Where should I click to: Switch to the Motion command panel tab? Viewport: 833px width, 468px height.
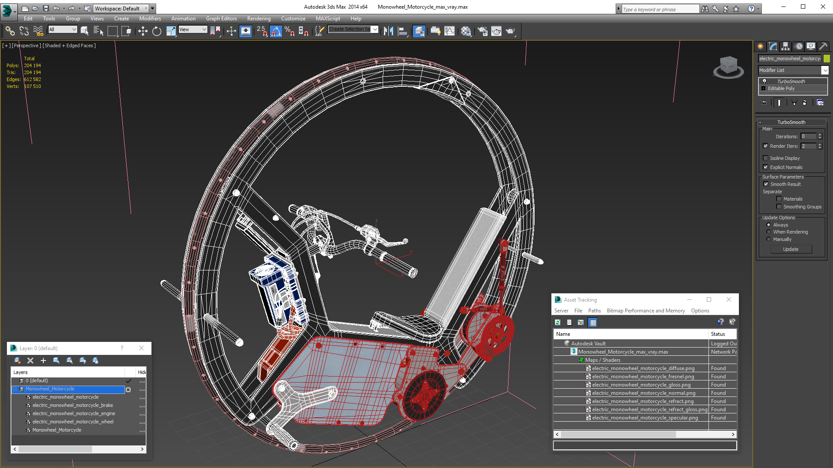[x=799, y=46]
